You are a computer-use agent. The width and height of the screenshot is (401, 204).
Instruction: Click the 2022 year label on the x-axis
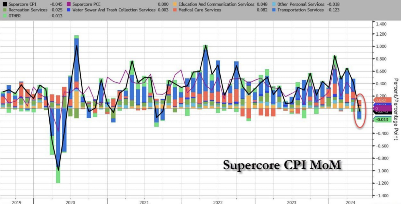coord(218,202)
